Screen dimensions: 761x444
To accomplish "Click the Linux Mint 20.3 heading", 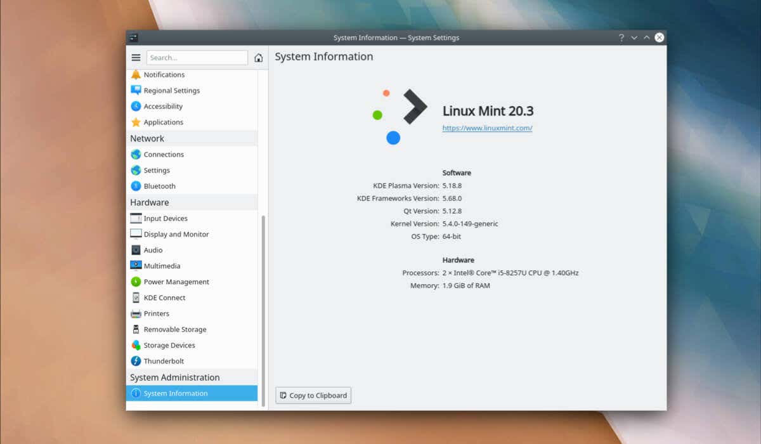I will (x=488, y=111).
